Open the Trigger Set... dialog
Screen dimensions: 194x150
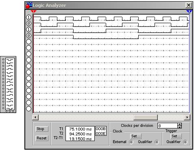[176, 136]
